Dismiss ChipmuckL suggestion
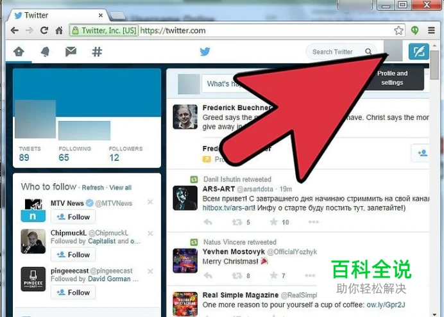 click(150, 233)
